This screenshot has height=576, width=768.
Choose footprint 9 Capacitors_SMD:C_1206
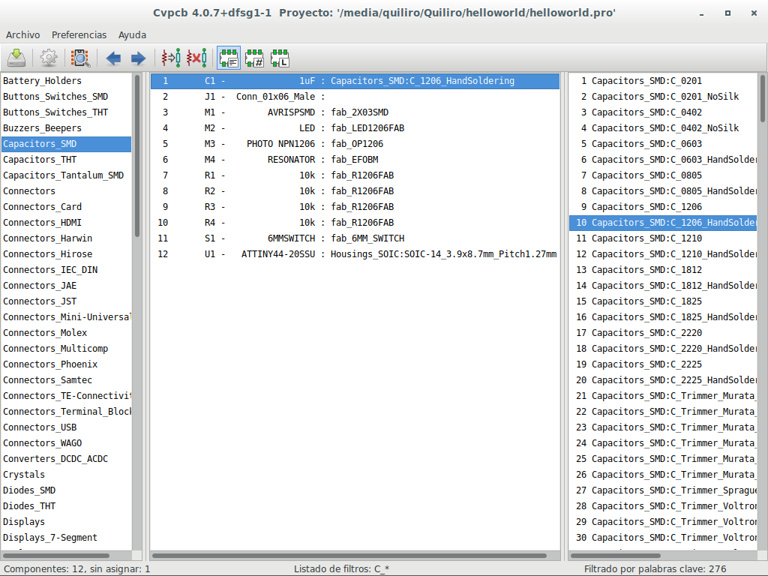coord(663,207)
